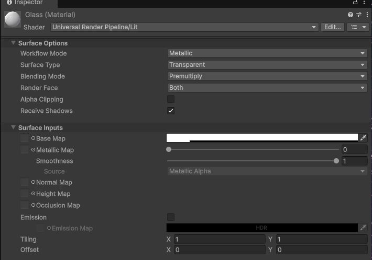372x260 pixels.
Task: Enable the Emission checkbox
Action: 171,217
